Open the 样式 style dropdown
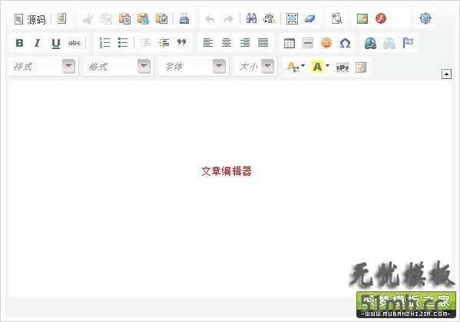Viewport: 460px width, 322px height. pyautogui.click(x=43, y=67)
